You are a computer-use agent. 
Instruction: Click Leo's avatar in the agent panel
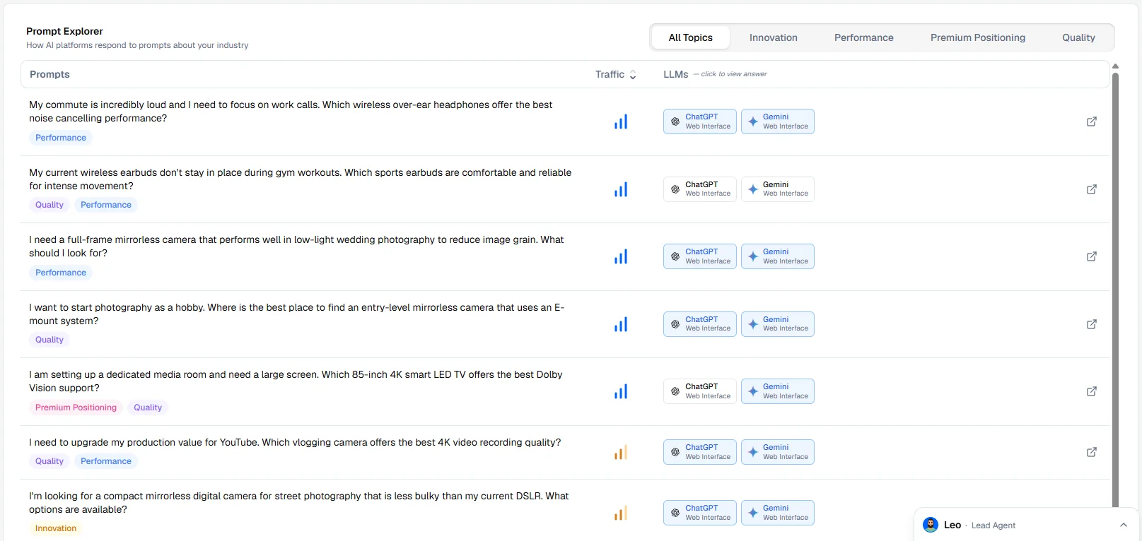click(x=931, y=525)
